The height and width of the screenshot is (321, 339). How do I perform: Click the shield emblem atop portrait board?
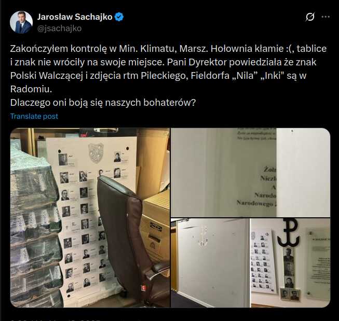(96, 152)
